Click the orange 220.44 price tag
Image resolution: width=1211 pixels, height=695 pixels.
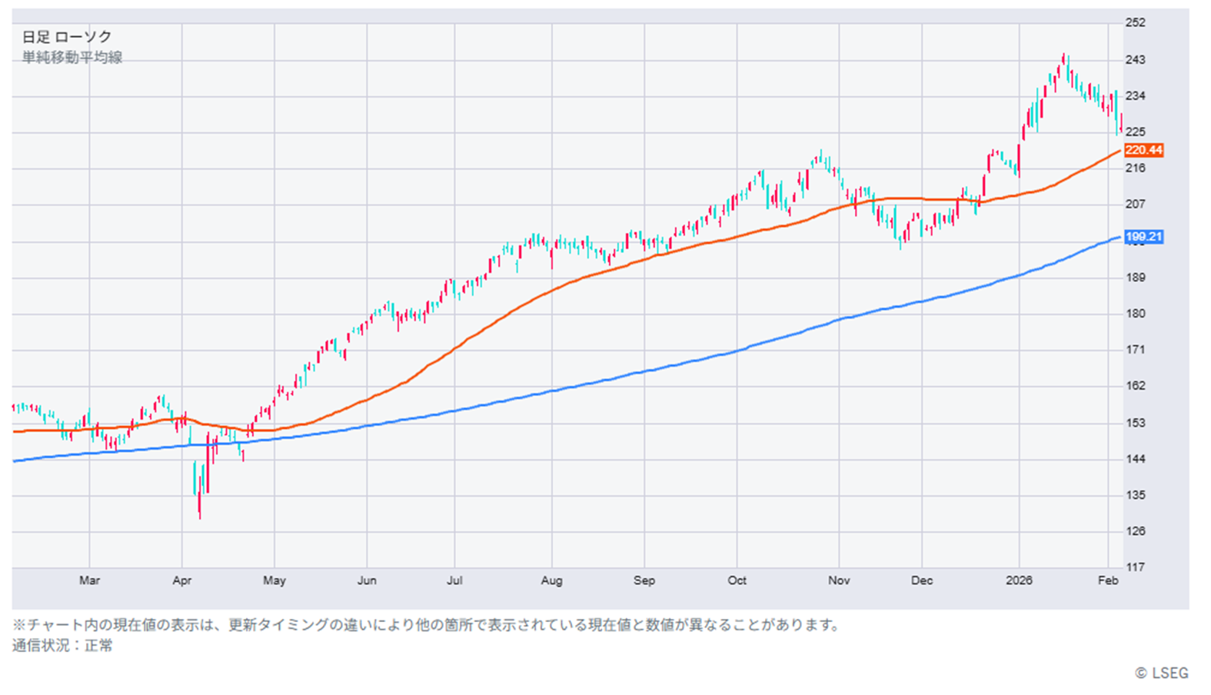[1143, 150]
